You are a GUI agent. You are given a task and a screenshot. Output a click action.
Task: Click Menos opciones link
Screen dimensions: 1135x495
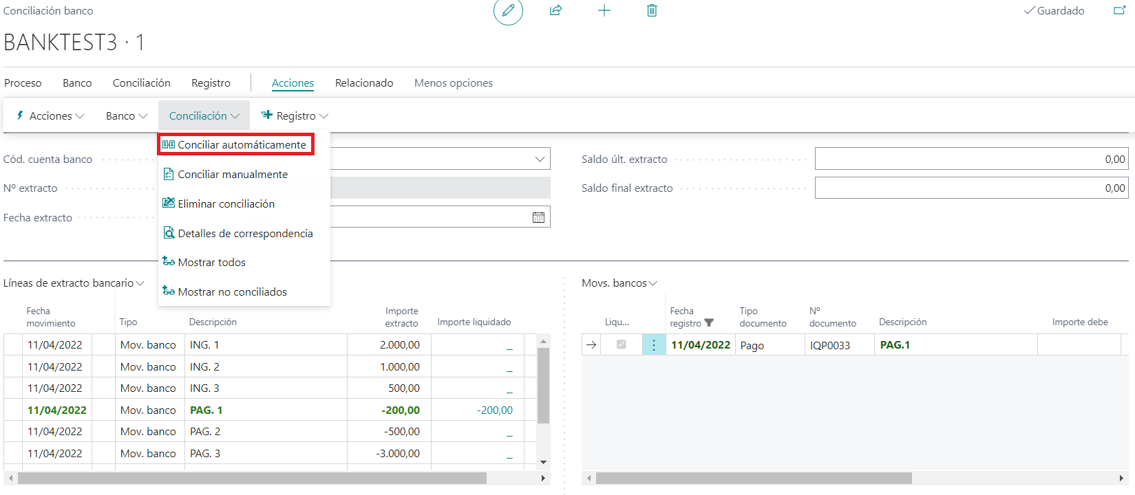coord(453,83)
